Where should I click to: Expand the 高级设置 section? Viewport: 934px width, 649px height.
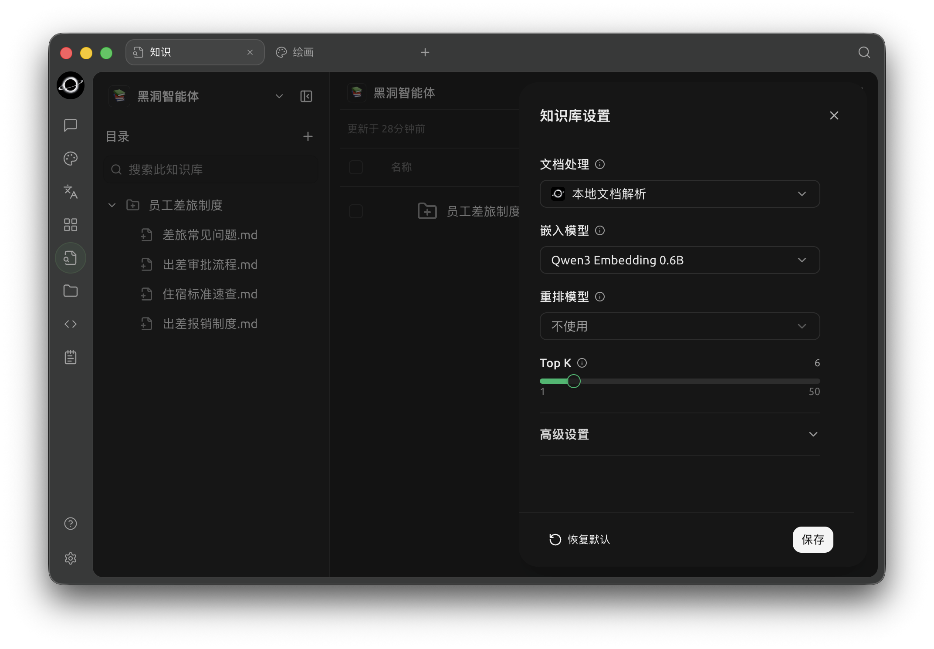(680, 434)
